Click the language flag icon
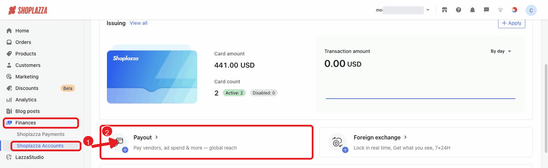This screenshot has width=548, height=168. (x=514, y=10)
